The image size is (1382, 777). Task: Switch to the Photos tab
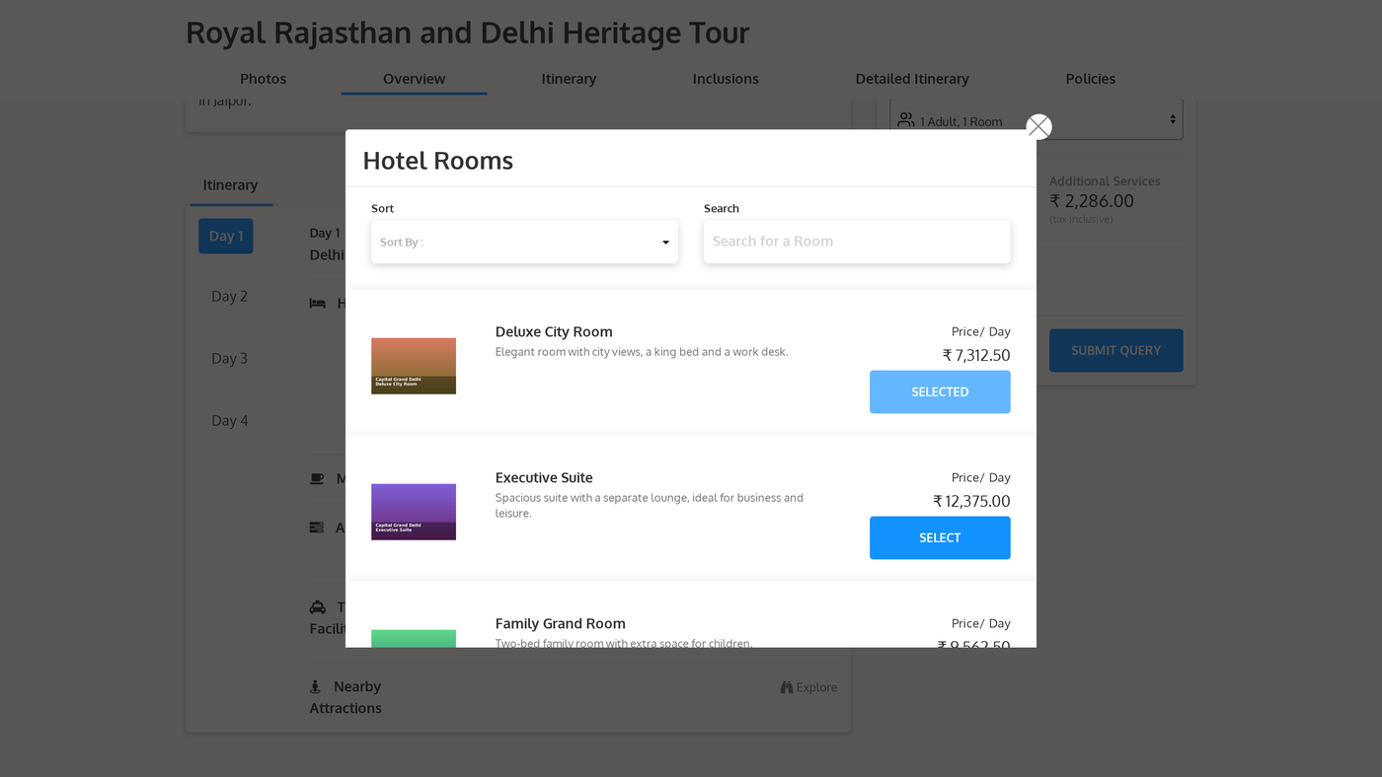point(263,79)
